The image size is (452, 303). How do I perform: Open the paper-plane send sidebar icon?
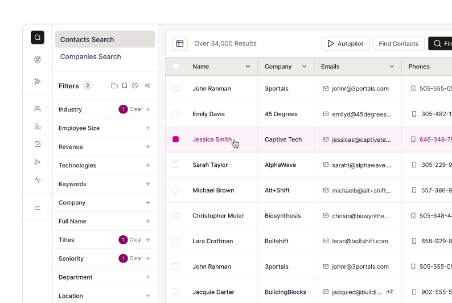[x=38, y=162]
